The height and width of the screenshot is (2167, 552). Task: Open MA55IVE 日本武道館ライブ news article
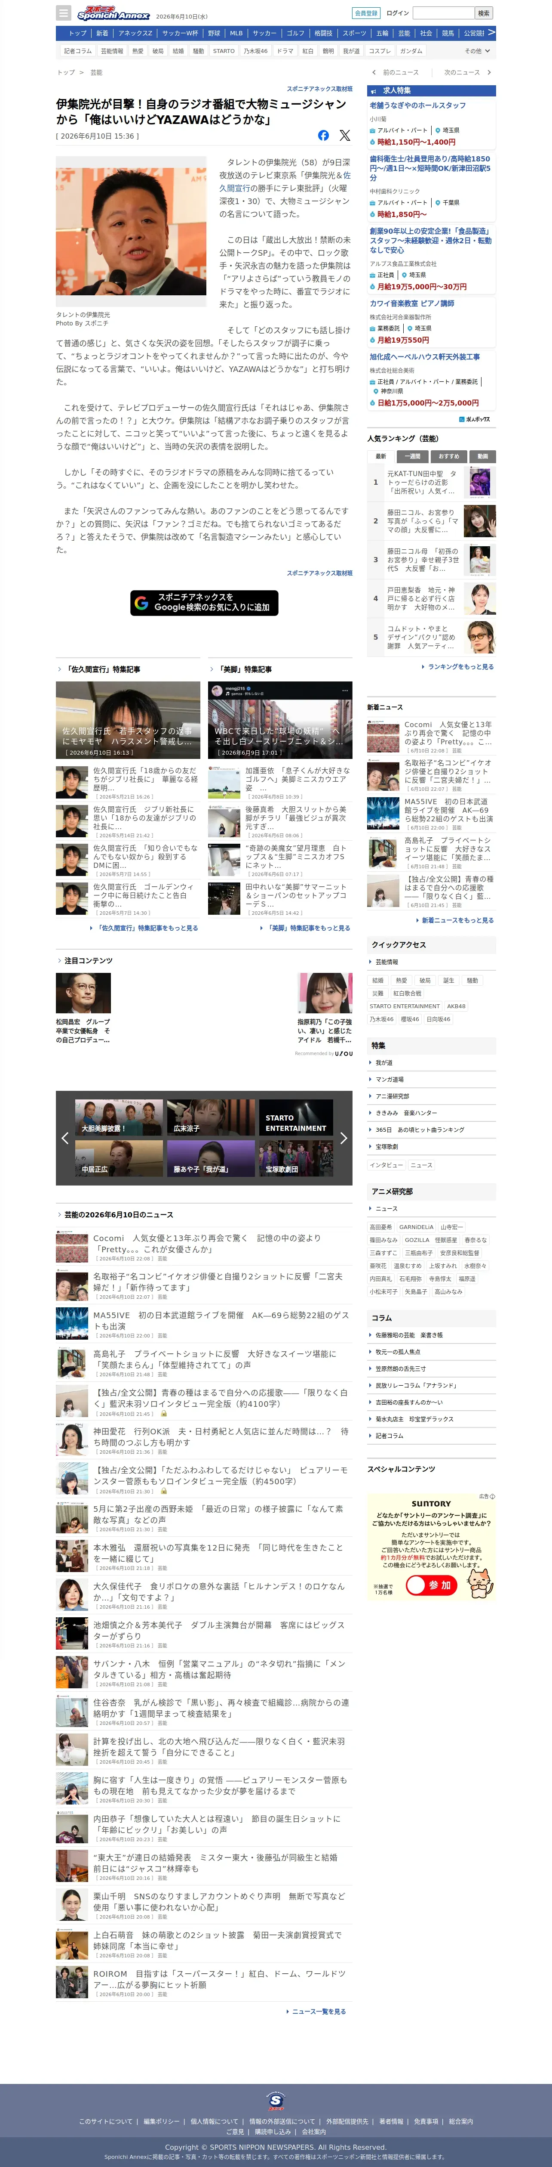click(x=204, y=1323)
